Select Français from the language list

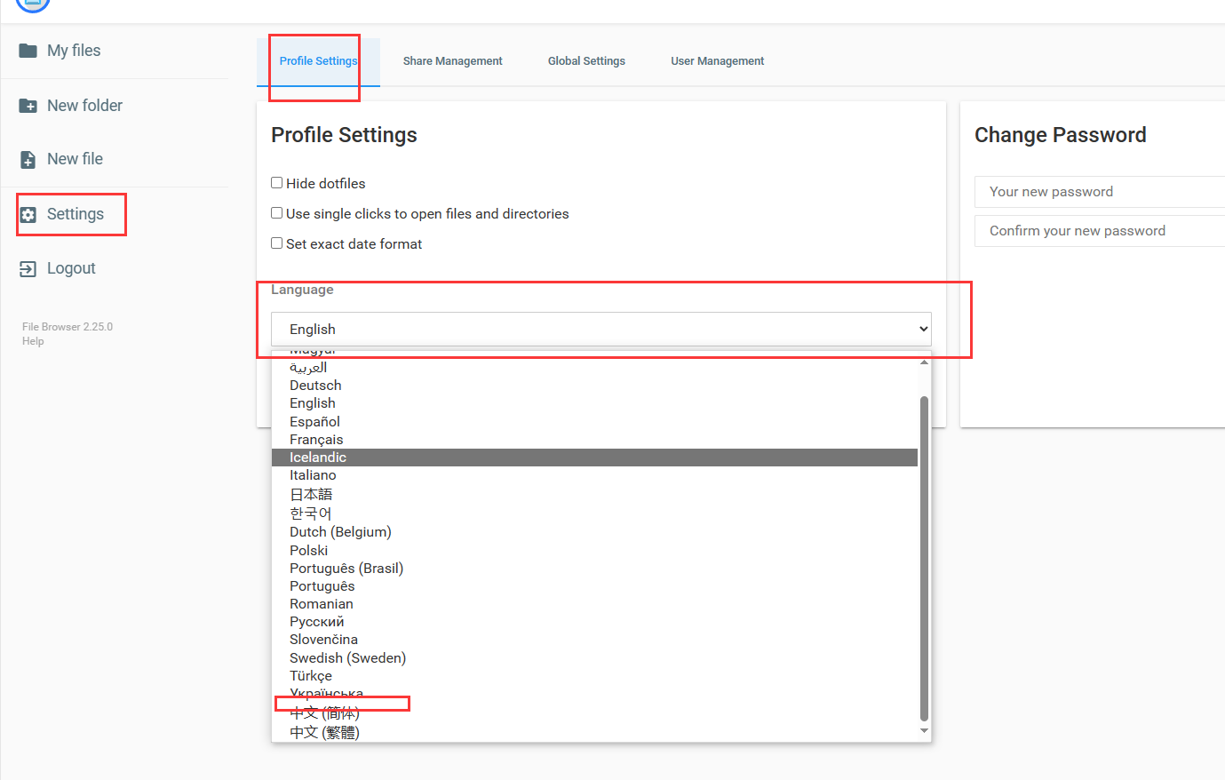594,440
